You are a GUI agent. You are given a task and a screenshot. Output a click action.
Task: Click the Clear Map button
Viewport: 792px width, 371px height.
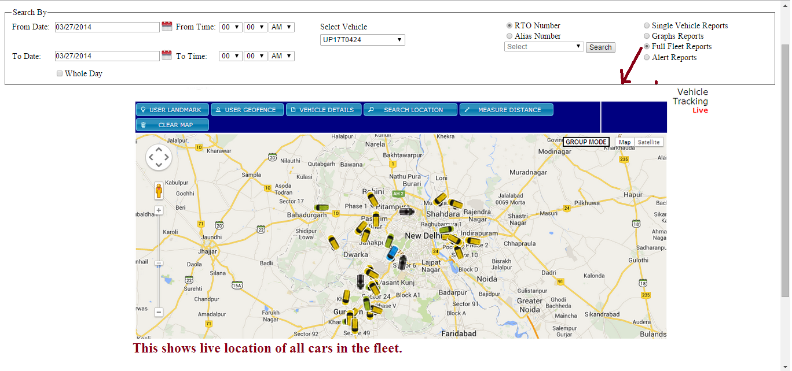(x=172, y=125)
